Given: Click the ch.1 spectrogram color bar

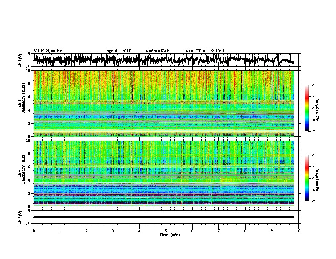Looking at the screenshot, I should pyautogui.click(x=307, y=108).
